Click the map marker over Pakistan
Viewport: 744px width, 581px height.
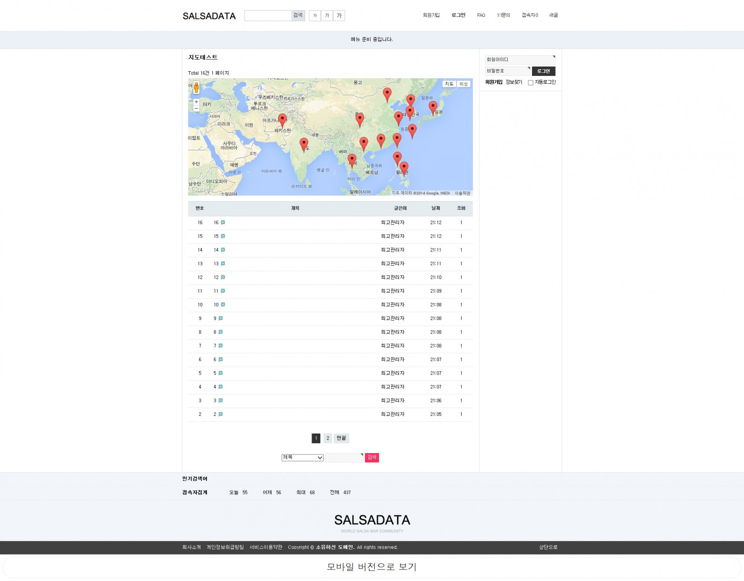(x=282, y=120)
